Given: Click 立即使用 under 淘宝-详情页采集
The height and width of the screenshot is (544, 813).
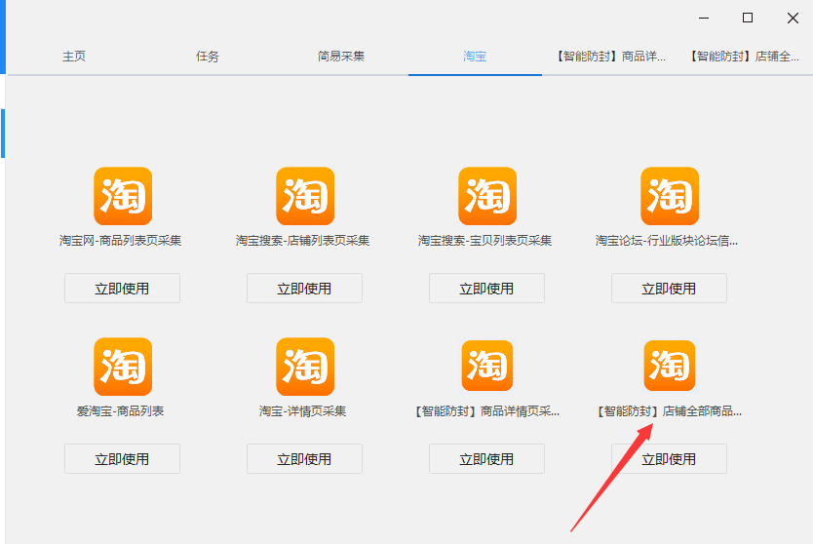Looking at the screenshot, I should click(x=304, y=459).
